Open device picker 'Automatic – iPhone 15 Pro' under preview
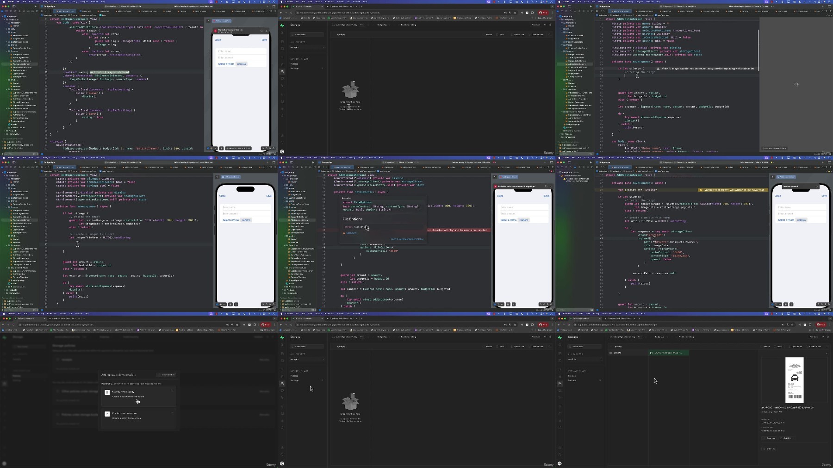Viewport: 833px width, 468px height. [238, 148]
